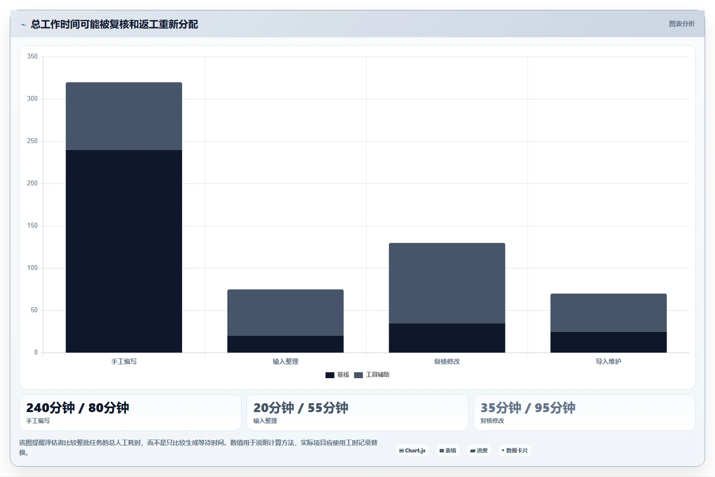Click the 手工编写 caption in the first card
Image resolution: width=715 pixels, height=477 pixels.
coord(38,421)
